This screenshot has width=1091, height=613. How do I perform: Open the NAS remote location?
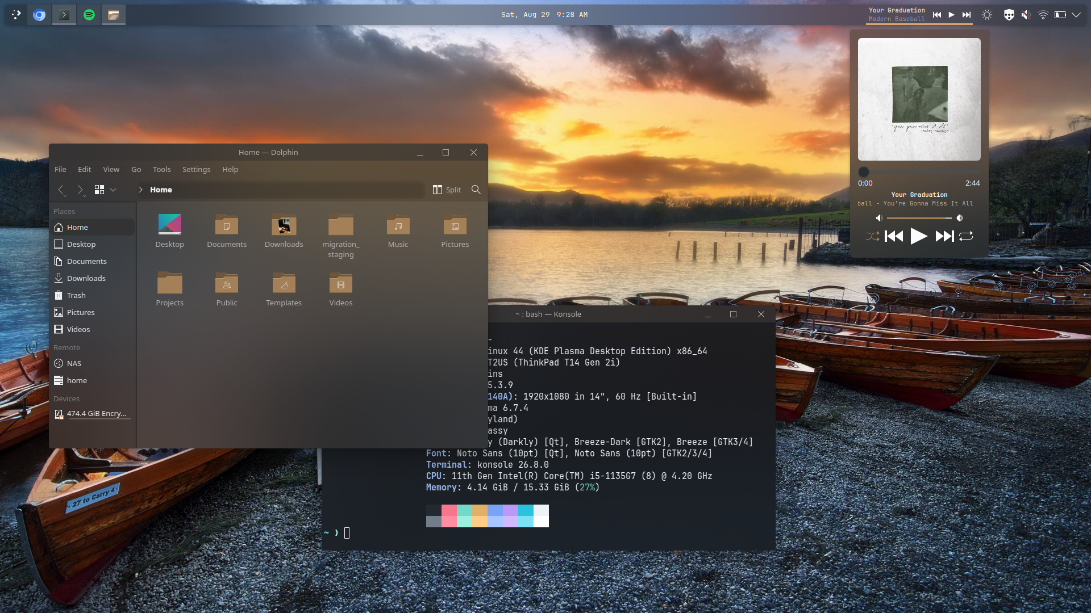[x=93, y=363]
